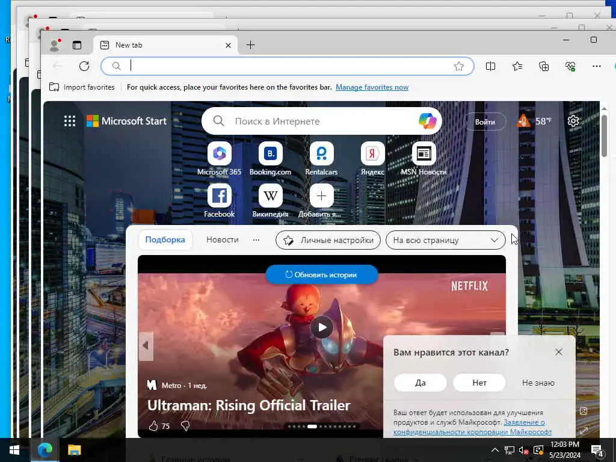Image resolution: width=616 pixels, height=462 pixels.
Task: Open Microsoft 365 quick link
Action: (x=219, y=159)
